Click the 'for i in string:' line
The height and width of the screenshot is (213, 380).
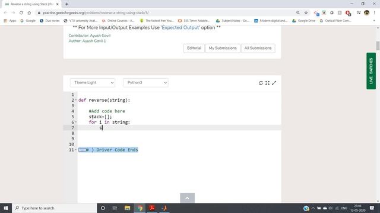point(109,122)
